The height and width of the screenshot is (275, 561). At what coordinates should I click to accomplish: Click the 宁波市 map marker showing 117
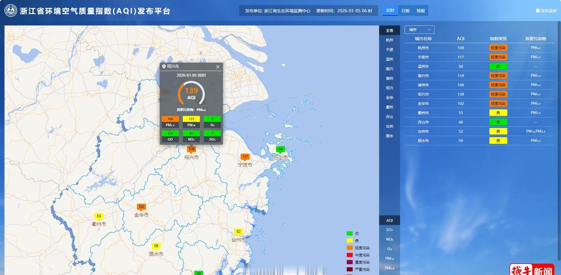point(245,157)
